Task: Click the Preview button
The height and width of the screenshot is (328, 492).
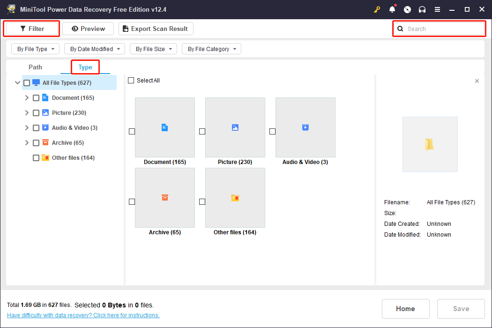Action: (x=88, y=29)
